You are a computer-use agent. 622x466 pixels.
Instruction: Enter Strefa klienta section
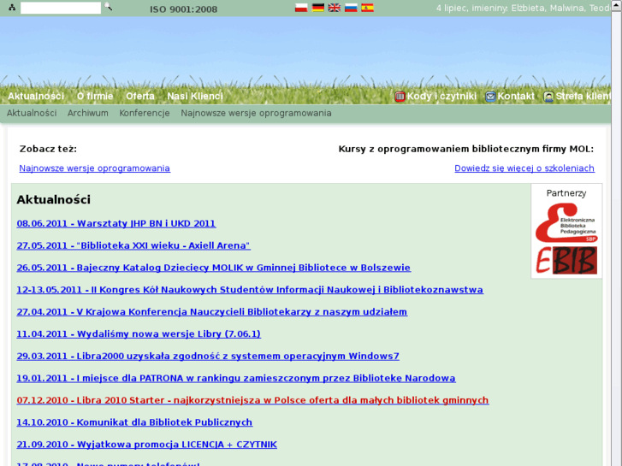pyautogui.click(x=583, y=97)
